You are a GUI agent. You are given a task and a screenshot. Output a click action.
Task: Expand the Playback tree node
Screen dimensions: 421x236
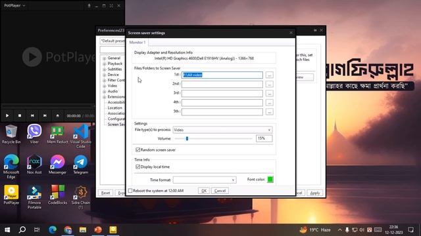[x=105, y=64]
